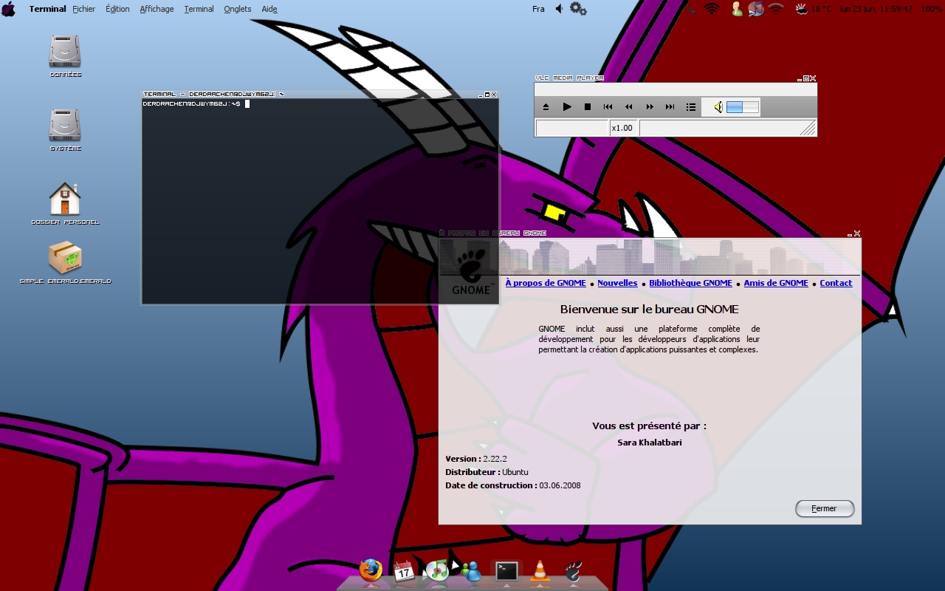Screen dimensions: 945x591
Task: Click the panel volume speaker icon
Action: [560, 9]
